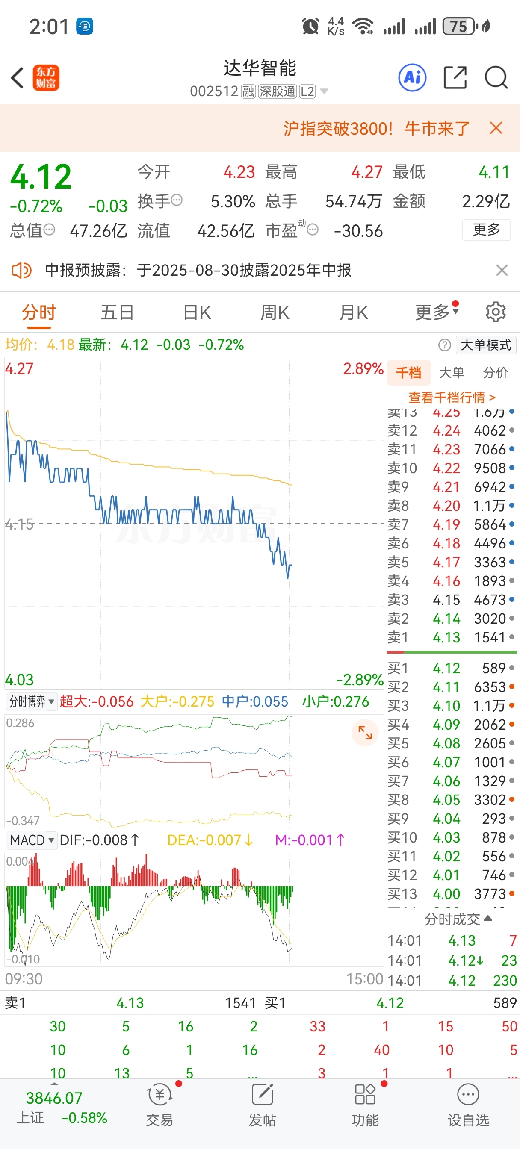Expand the 更多 chart period dropdown
This screenshot has height=1149, width=520.
click(437, 312)
